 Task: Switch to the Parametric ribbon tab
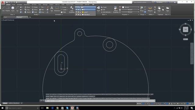click(x=27, y=5)
